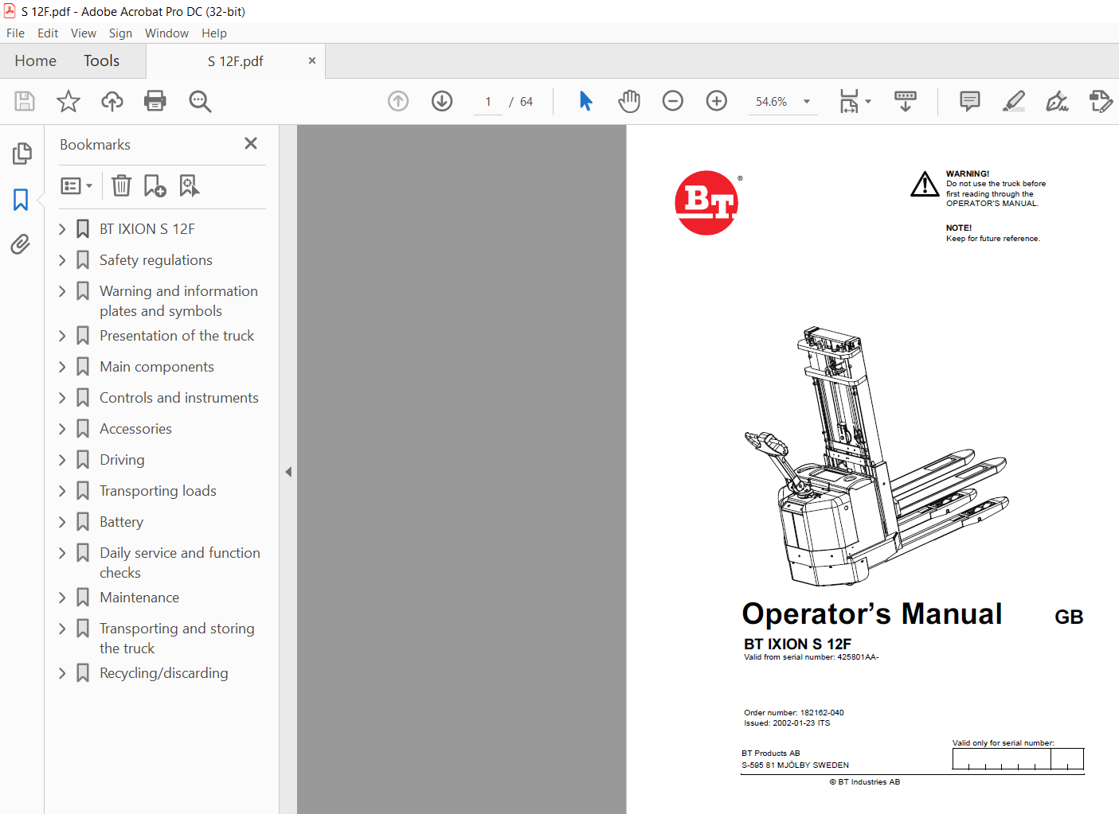Open the Help menu
The height and width of the screenshot is (814, 1119).
coord(214,33)
